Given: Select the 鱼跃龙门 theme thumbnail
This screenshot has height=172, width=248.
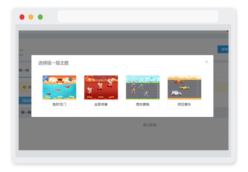Looking at the screenshot, I should click(x=59, y=88).
